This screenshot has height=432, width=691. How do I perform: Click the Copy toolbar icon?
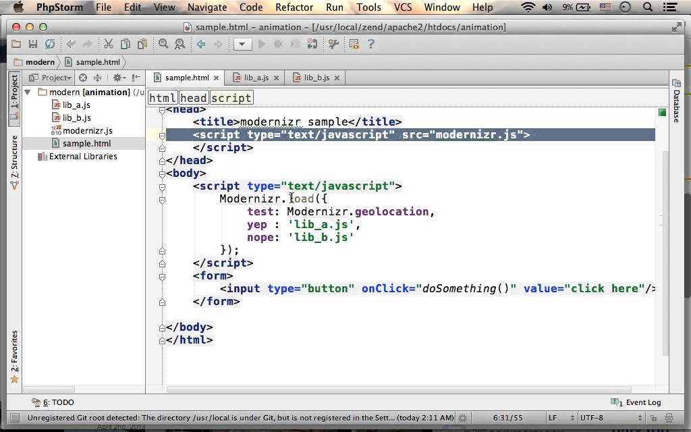click(x=126, y=44)
